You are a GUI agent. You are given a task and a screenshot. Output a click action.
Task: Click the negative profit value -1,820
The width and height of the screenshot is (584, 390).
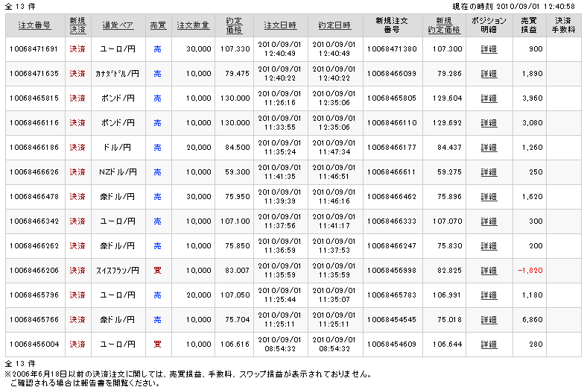pyautogui.click(x=527, y=271)
